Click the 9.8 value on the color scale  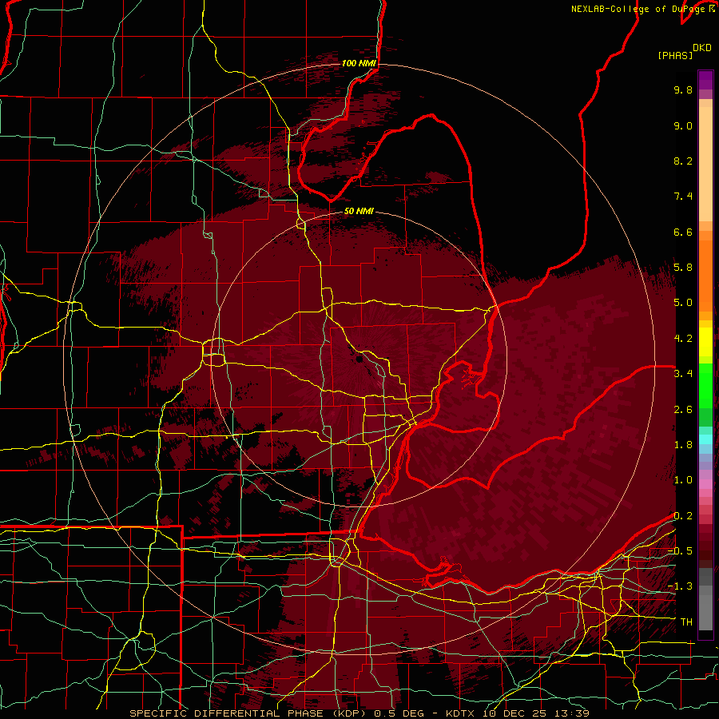pyautogui.click(x=683, y=89)
